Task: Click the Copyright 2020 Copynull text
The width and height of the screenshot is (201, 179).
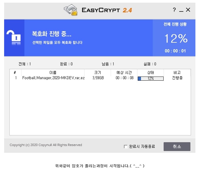Action: pyautogui.click(x=46, y=145)
